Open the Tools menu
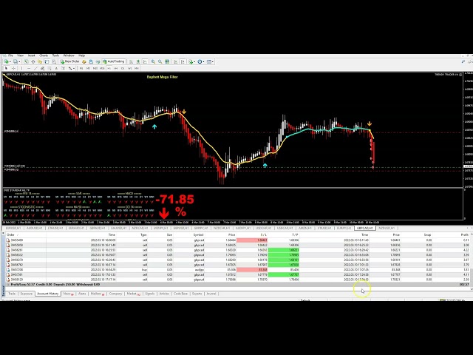This screenshot has width=473, height=355. [x=55, y=55]
